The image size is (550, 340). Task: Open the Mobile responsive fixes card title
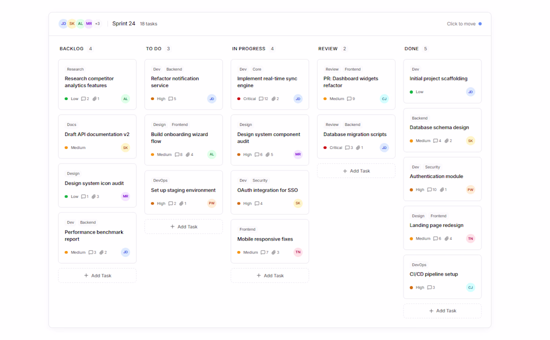tap(265, 239)
